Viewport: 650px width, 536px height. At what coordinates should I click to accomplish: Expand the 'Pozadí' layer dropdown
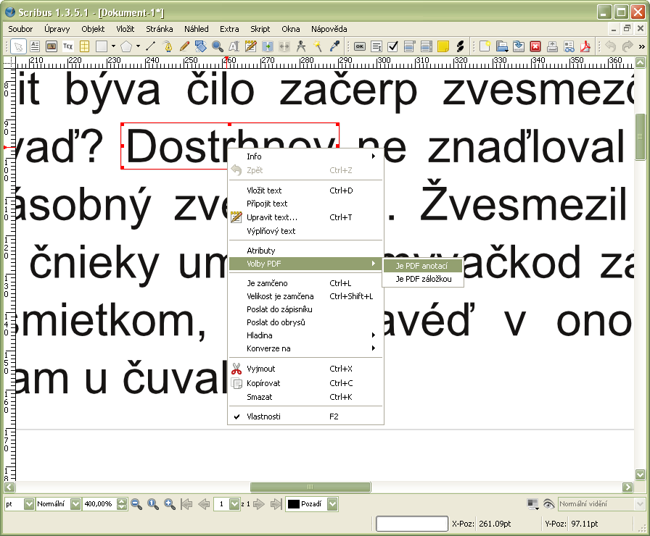[332, 504]
